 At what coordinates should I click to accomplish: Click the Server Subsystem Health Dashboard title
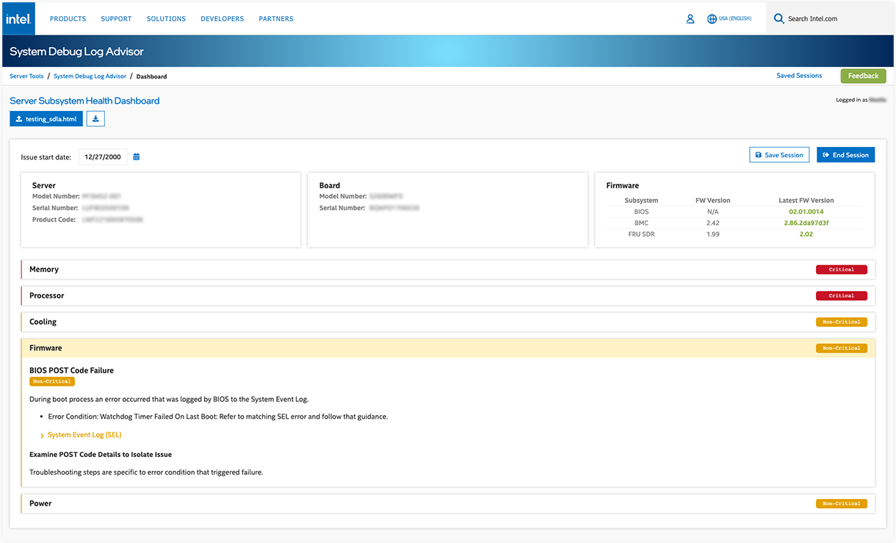point(84,101)
